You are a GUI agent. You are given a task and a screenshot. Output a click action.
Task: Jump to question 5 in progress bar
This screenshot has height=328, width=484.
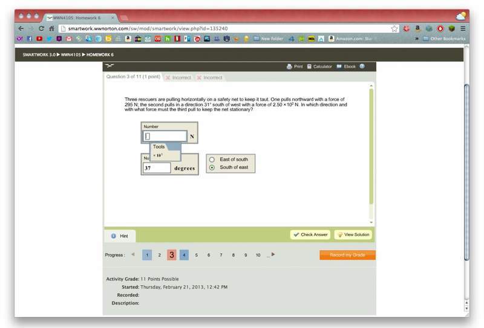196,255
